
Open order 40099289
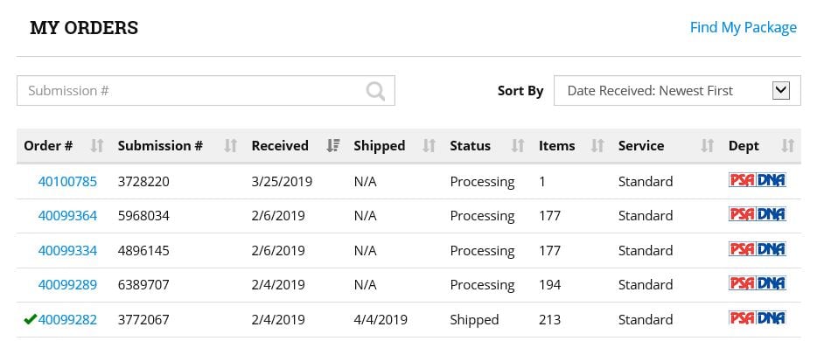click(x=67, y=284)
